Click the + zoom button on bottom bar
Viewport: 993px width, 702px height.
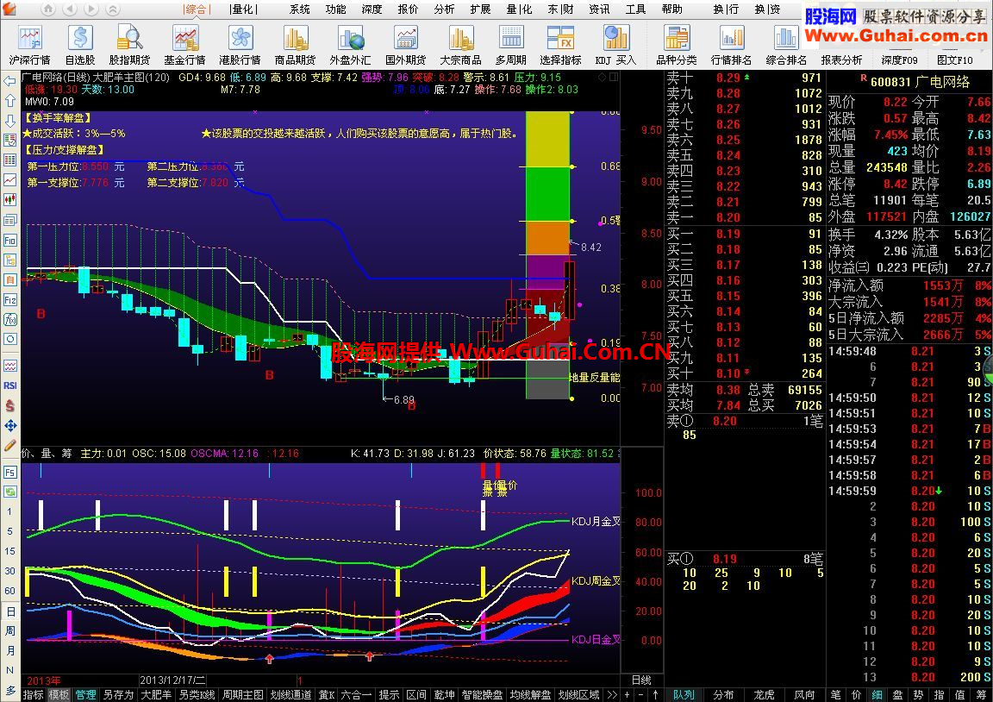(x=627, y=695)
